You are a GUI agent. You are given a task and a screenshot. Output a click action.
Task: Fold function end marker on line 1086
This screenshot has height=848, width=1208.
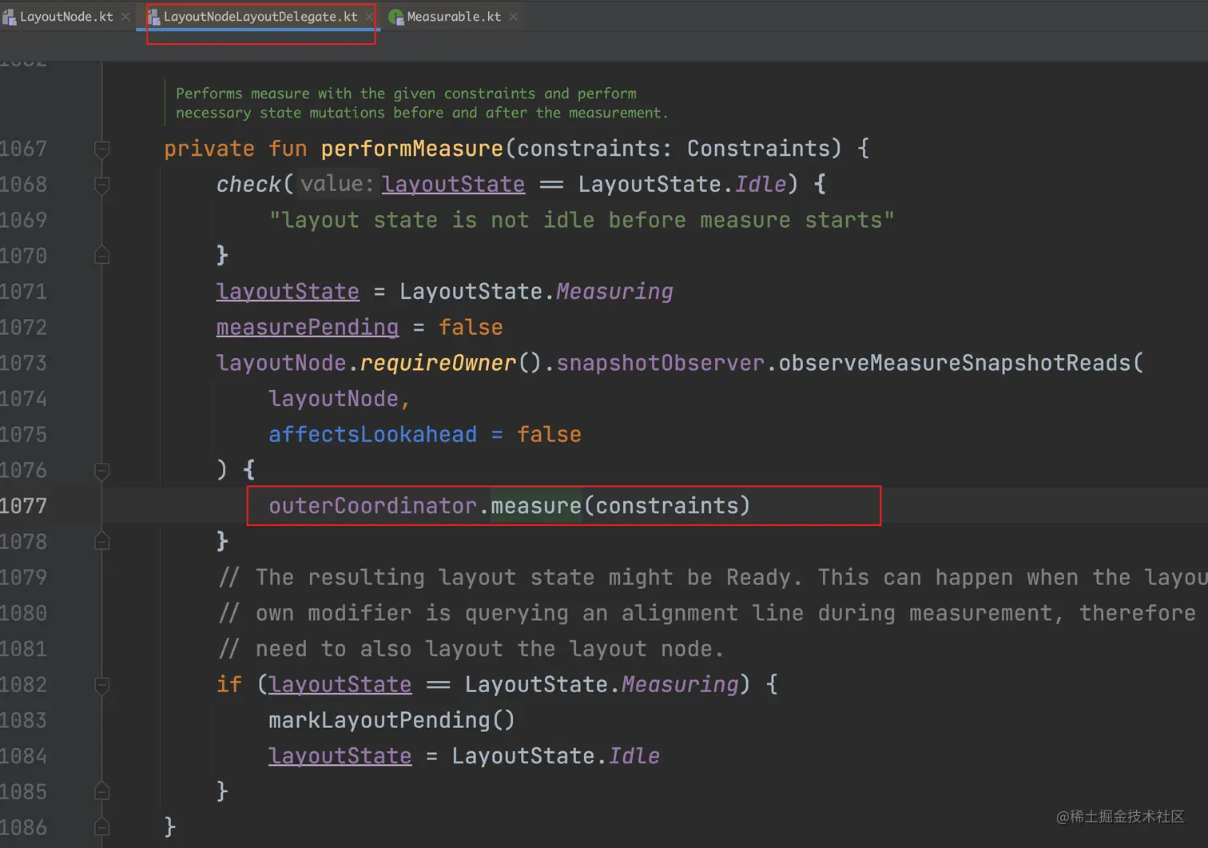coord(102,827)
